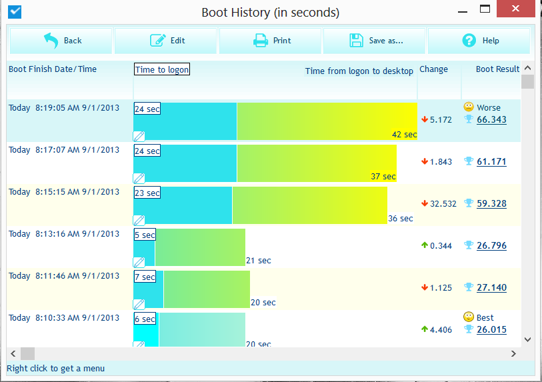The height and width of the screenshot is (382, 542).
Task: Click the note icon on the 8:19:05 AM row
Action: click(x=139, y=136)
